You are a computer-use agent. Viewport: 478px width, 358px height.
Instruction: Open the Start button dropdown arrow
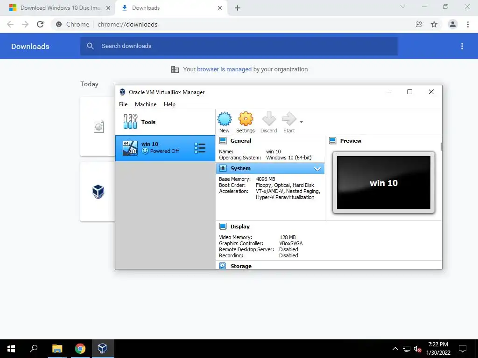pyautogui.click(x=301, y=122)
